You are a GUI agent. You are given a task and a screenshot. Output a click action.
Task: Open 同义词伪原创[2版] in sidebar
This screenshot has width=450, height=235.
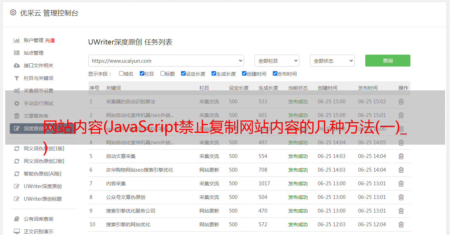[x=44, y=161]
